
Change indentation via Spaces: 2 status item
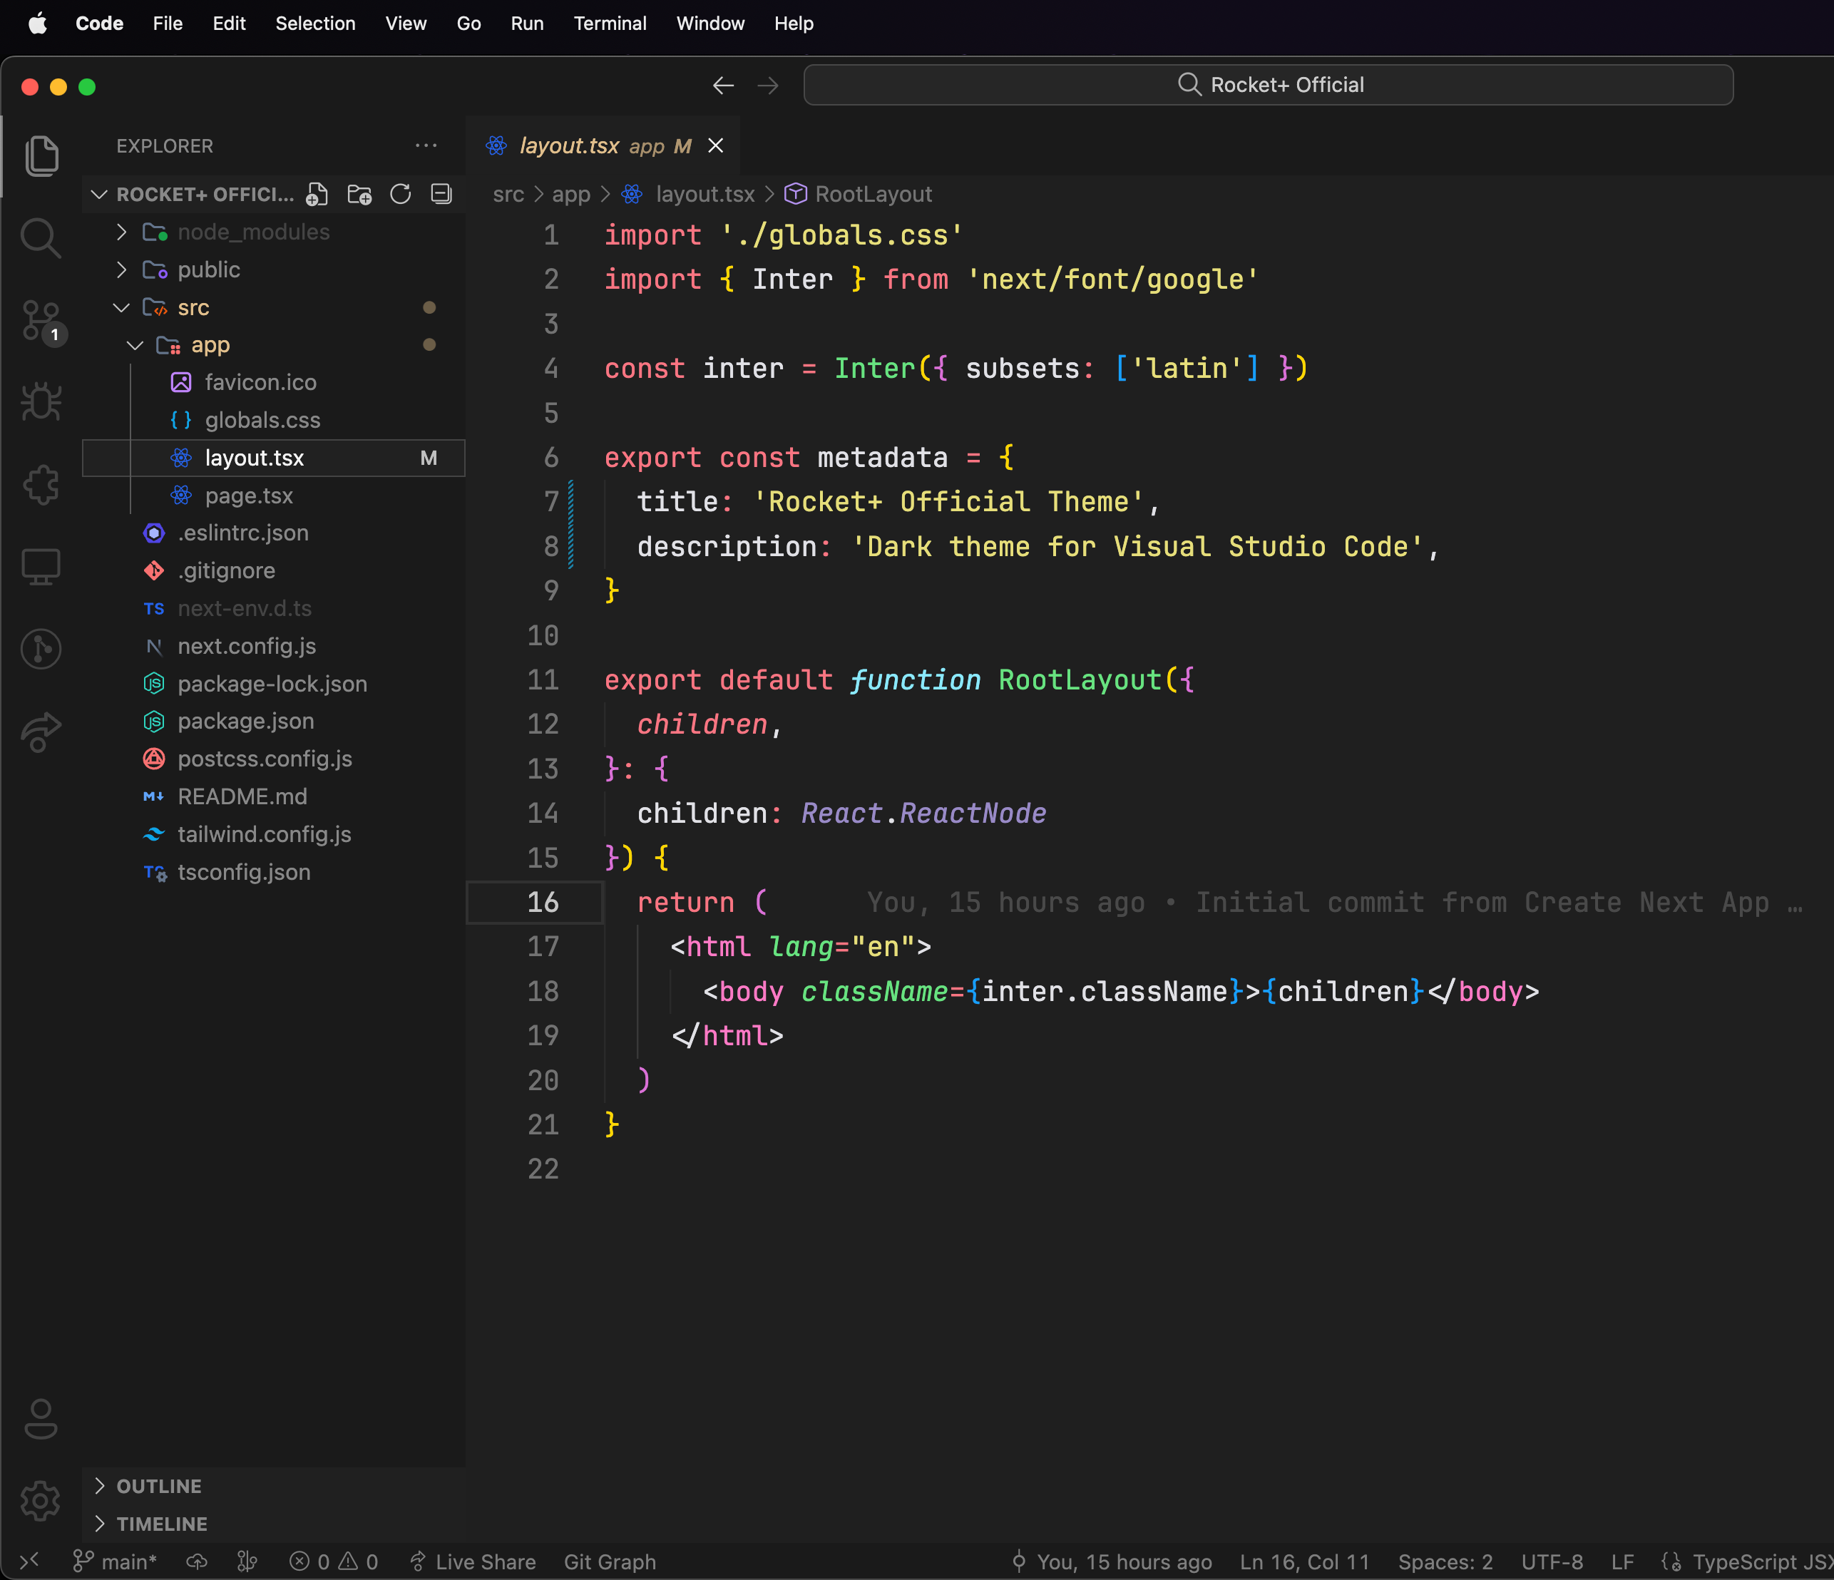(x=1445, y=1561)
